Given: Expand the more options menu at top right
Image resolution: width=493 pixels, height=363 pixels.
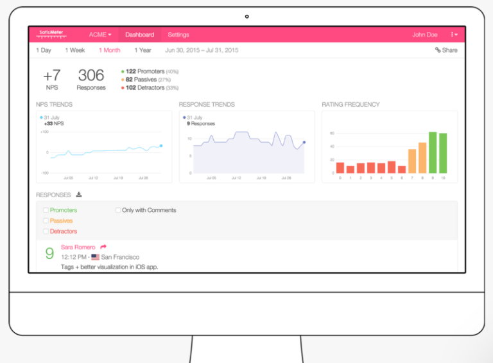Looking at the screenshot, I should pyautogui.click(x=453, y=35).
